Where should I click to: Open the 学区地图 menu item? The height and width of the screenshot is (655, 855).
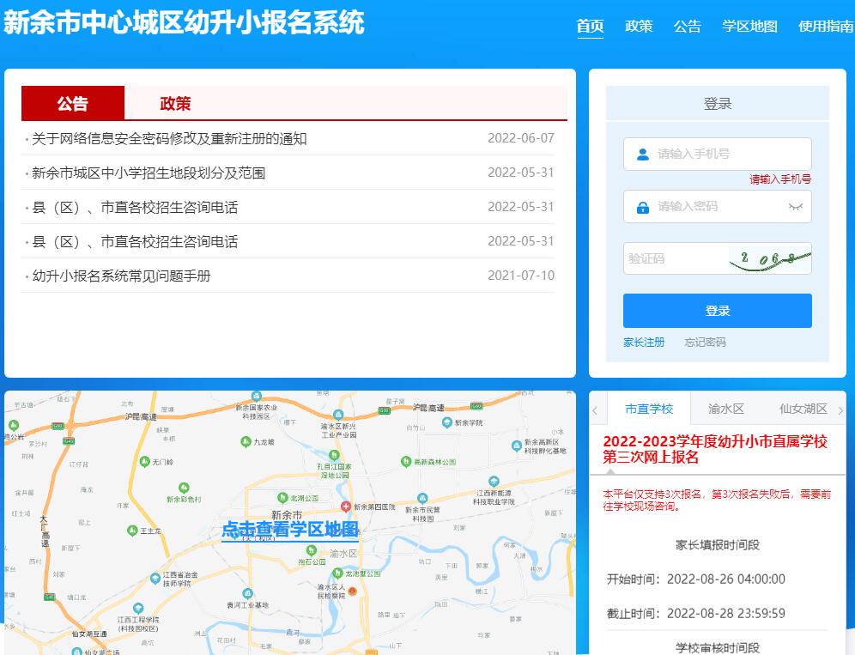point(749,27)
